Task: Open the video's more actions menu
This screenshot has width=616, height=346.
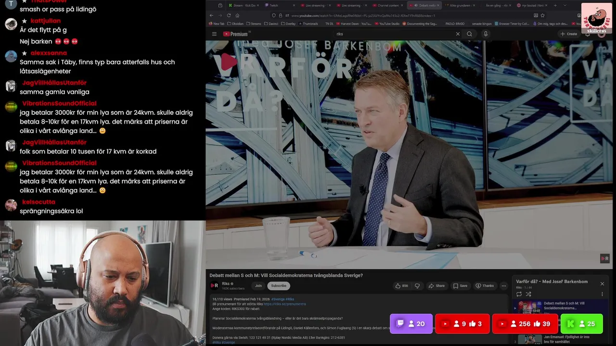Action: point(504,285)
